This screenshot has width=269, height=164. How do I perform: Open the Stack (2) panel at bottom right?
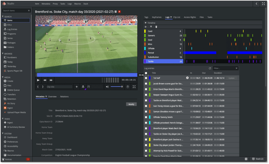[257, 159]
